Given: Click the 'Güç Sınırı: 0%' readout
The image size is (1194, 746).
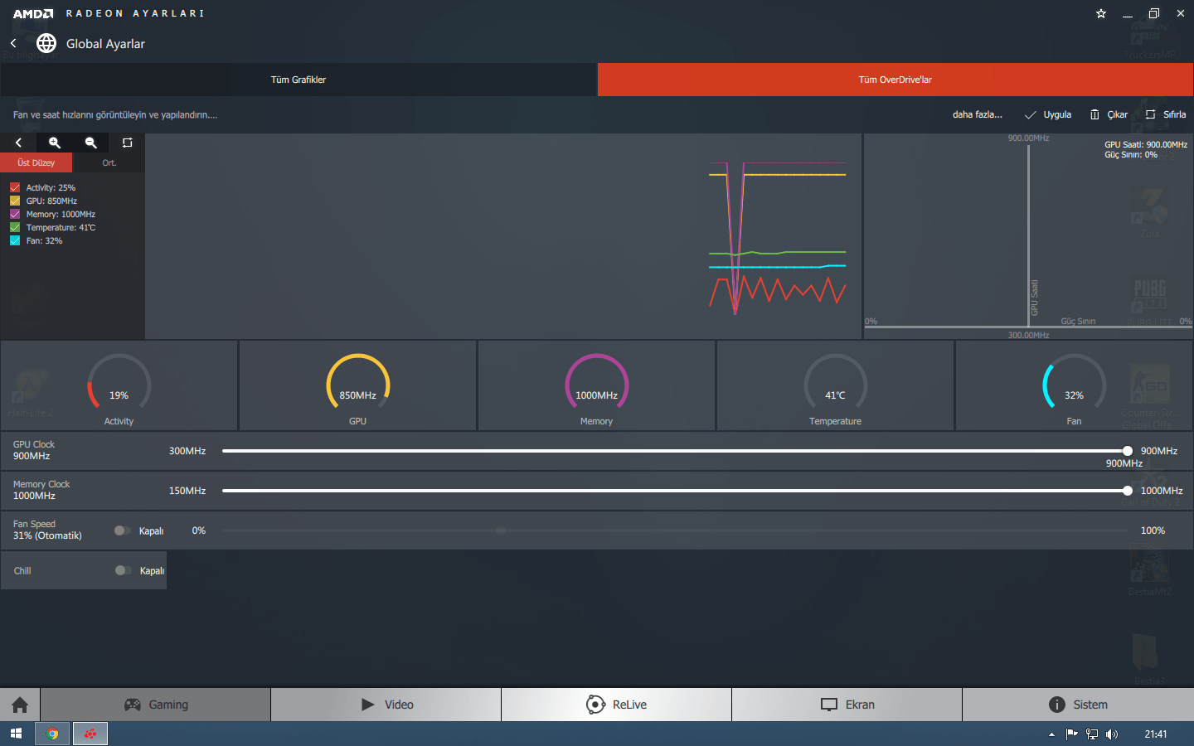Looking at the screenshot, I should point(1131,154).
